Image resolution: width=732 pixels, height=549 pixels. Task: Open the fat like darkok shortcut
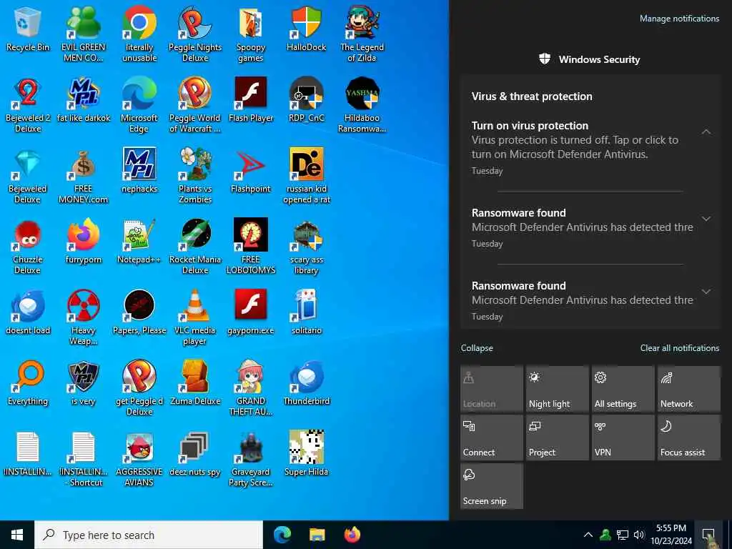coord(83,100)
